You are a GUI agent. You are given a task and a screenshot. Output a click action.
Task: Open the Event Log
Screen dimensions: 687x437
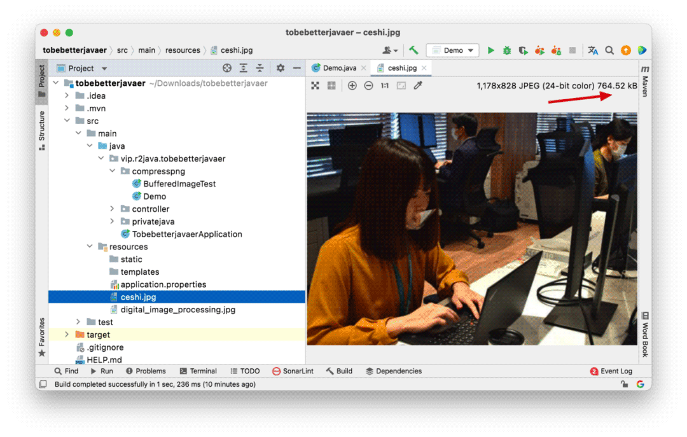(611, 371)
